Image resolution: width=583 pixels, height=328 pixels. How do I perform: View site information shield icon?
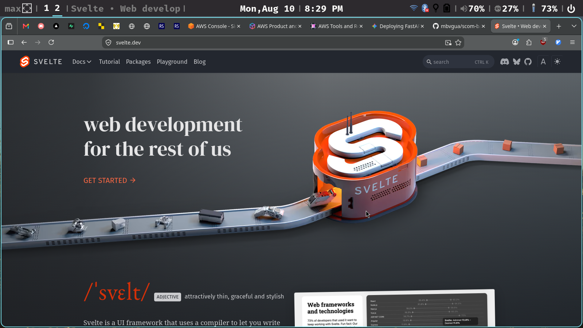click(x=108, y=43)
